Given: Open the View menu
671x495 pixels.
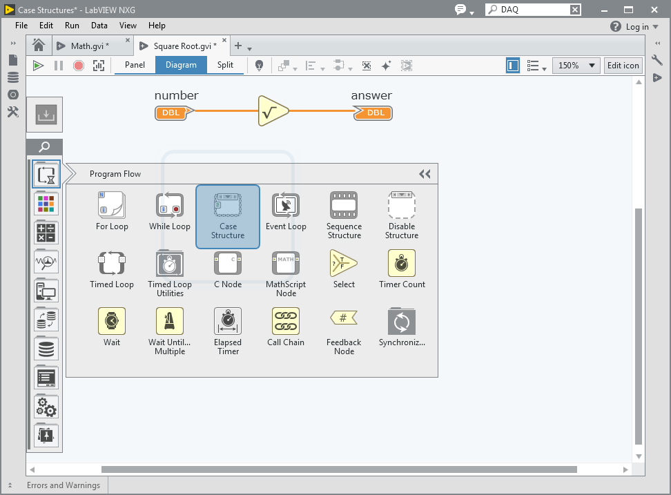Looking at the screenshot, I should [x=128, y=26].
